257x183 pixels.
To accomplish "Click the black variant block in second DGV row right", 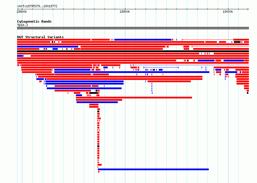I will tap(237, 42).
